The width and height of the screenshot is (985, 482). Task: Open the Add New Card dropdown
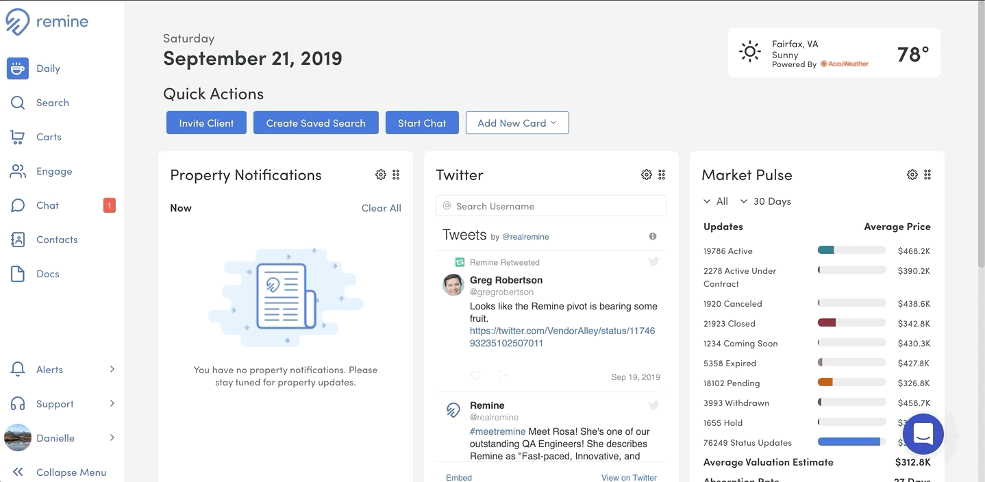[517, 123]
